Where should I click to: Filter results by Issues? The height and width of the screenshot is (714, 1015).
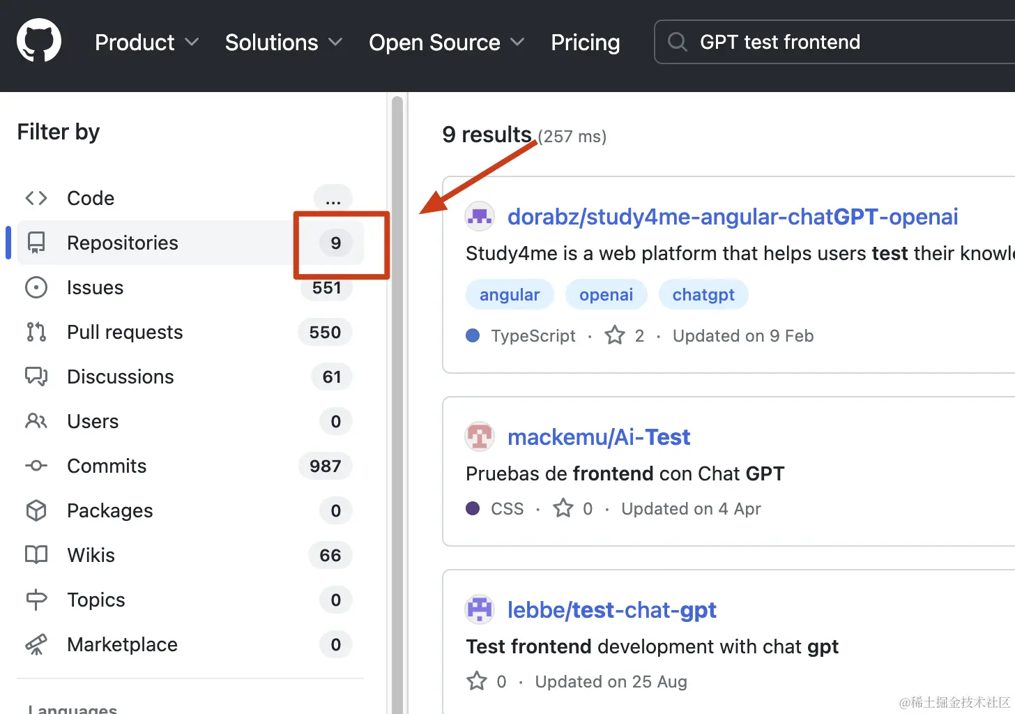click(x=190, y=287)
